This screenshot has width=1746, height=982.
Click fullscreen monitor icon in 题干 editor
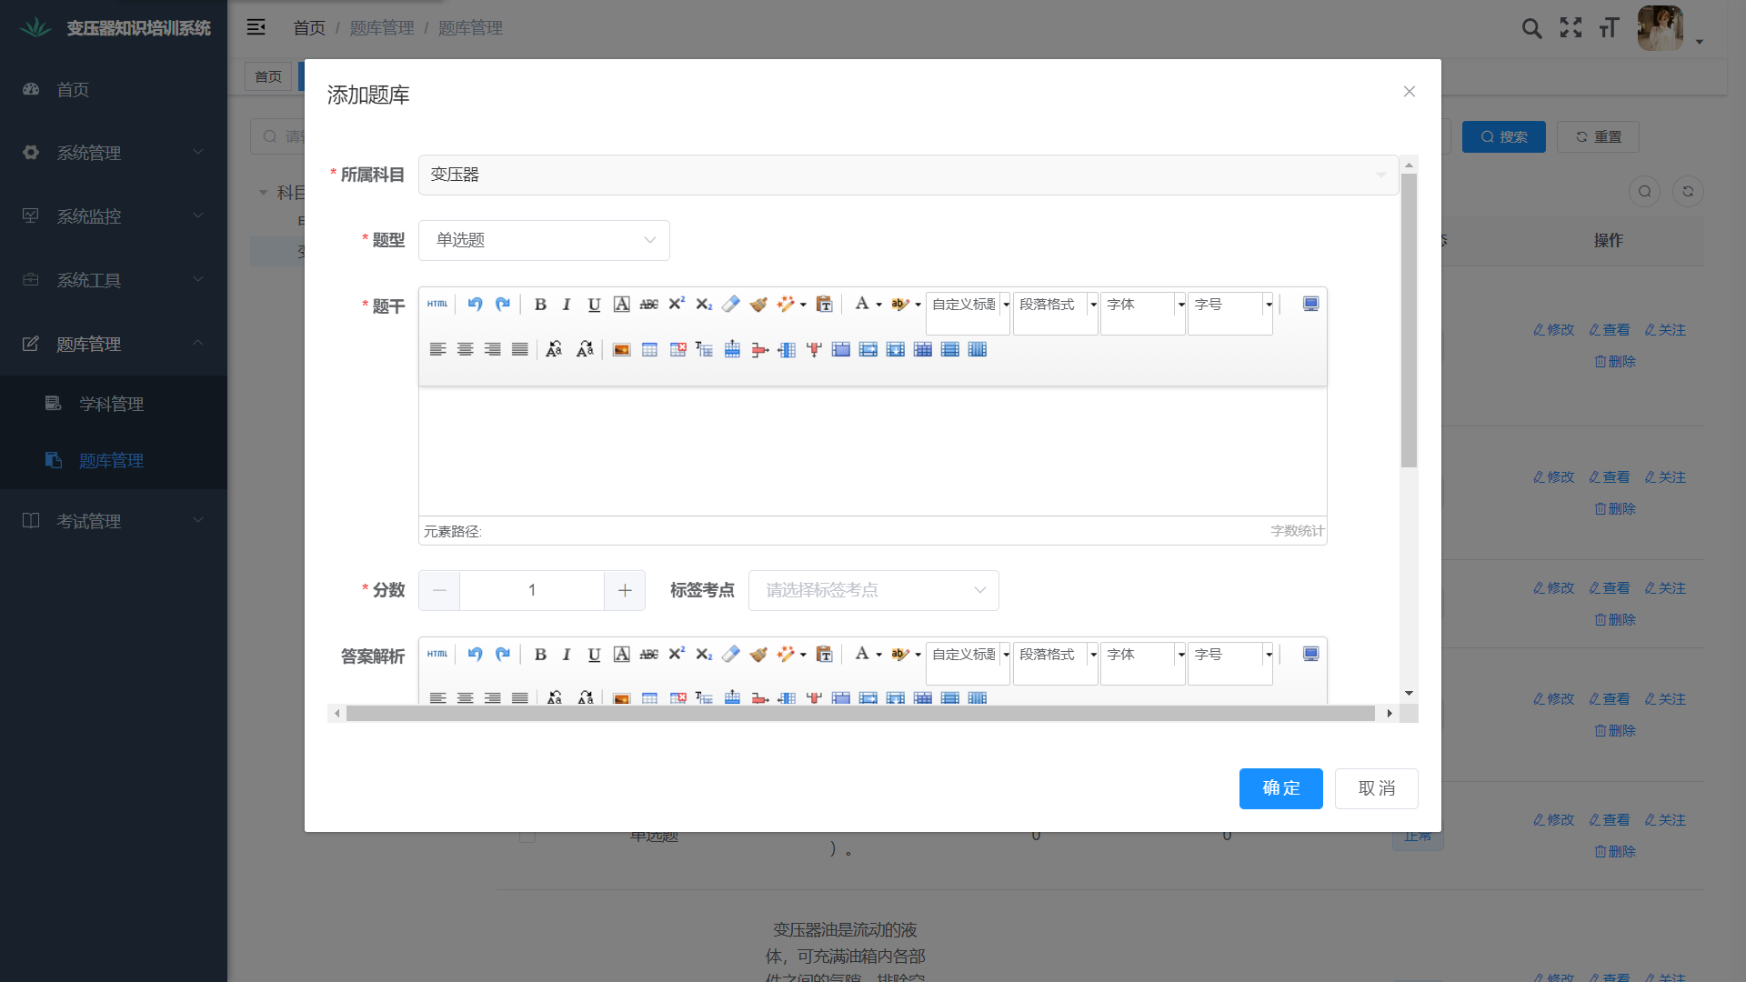[x=1310, y=305]
